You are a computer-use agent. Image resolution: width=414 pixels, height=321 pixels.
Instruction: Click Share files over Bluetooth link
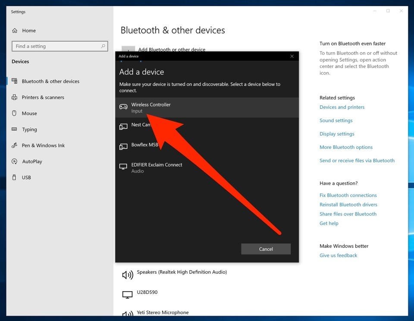(x=348, y=214)
